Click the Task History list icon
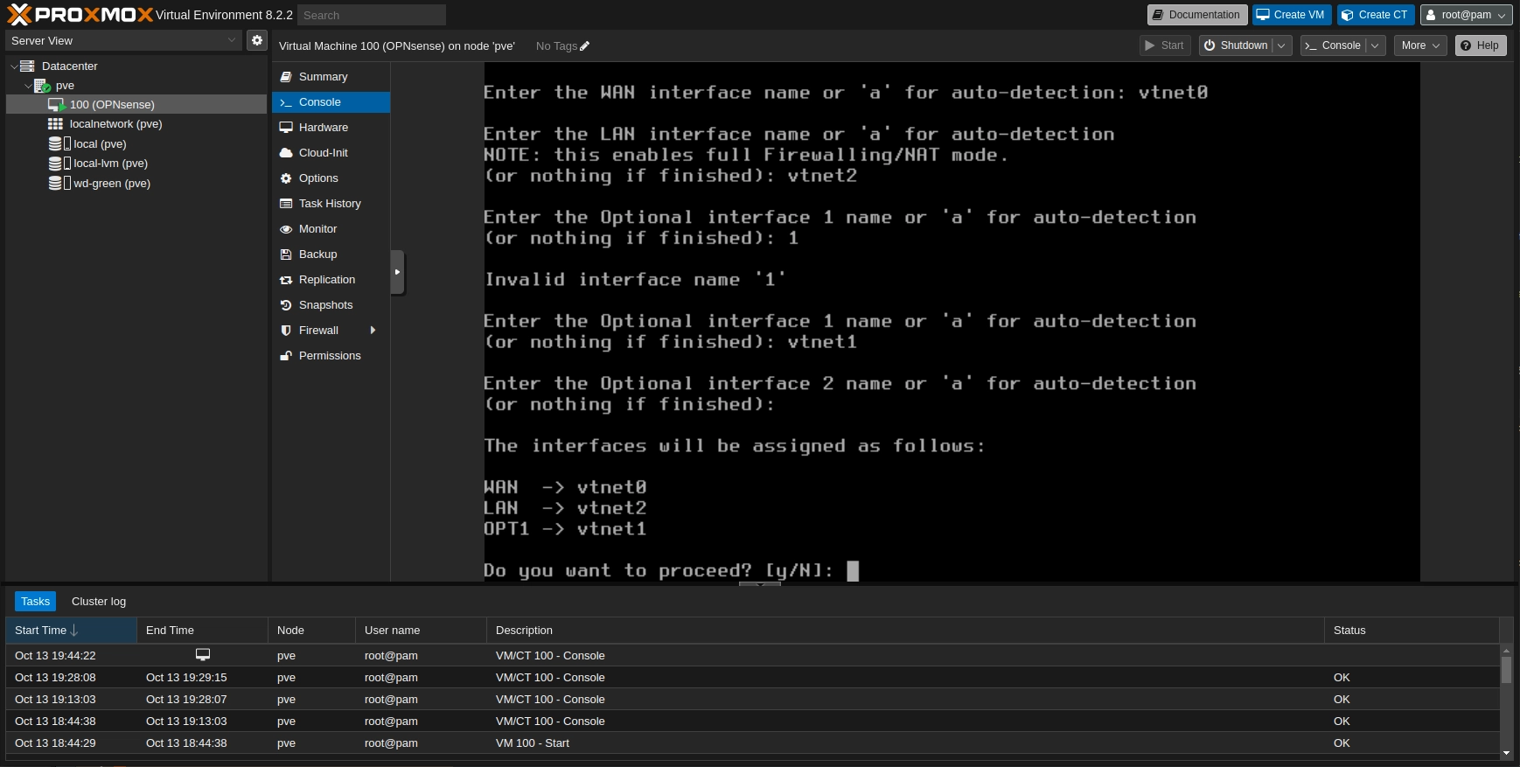 (x=286, y=204)
